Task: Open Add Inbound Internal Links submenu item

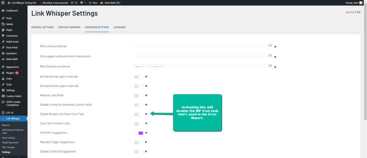Action: [13, 131]
